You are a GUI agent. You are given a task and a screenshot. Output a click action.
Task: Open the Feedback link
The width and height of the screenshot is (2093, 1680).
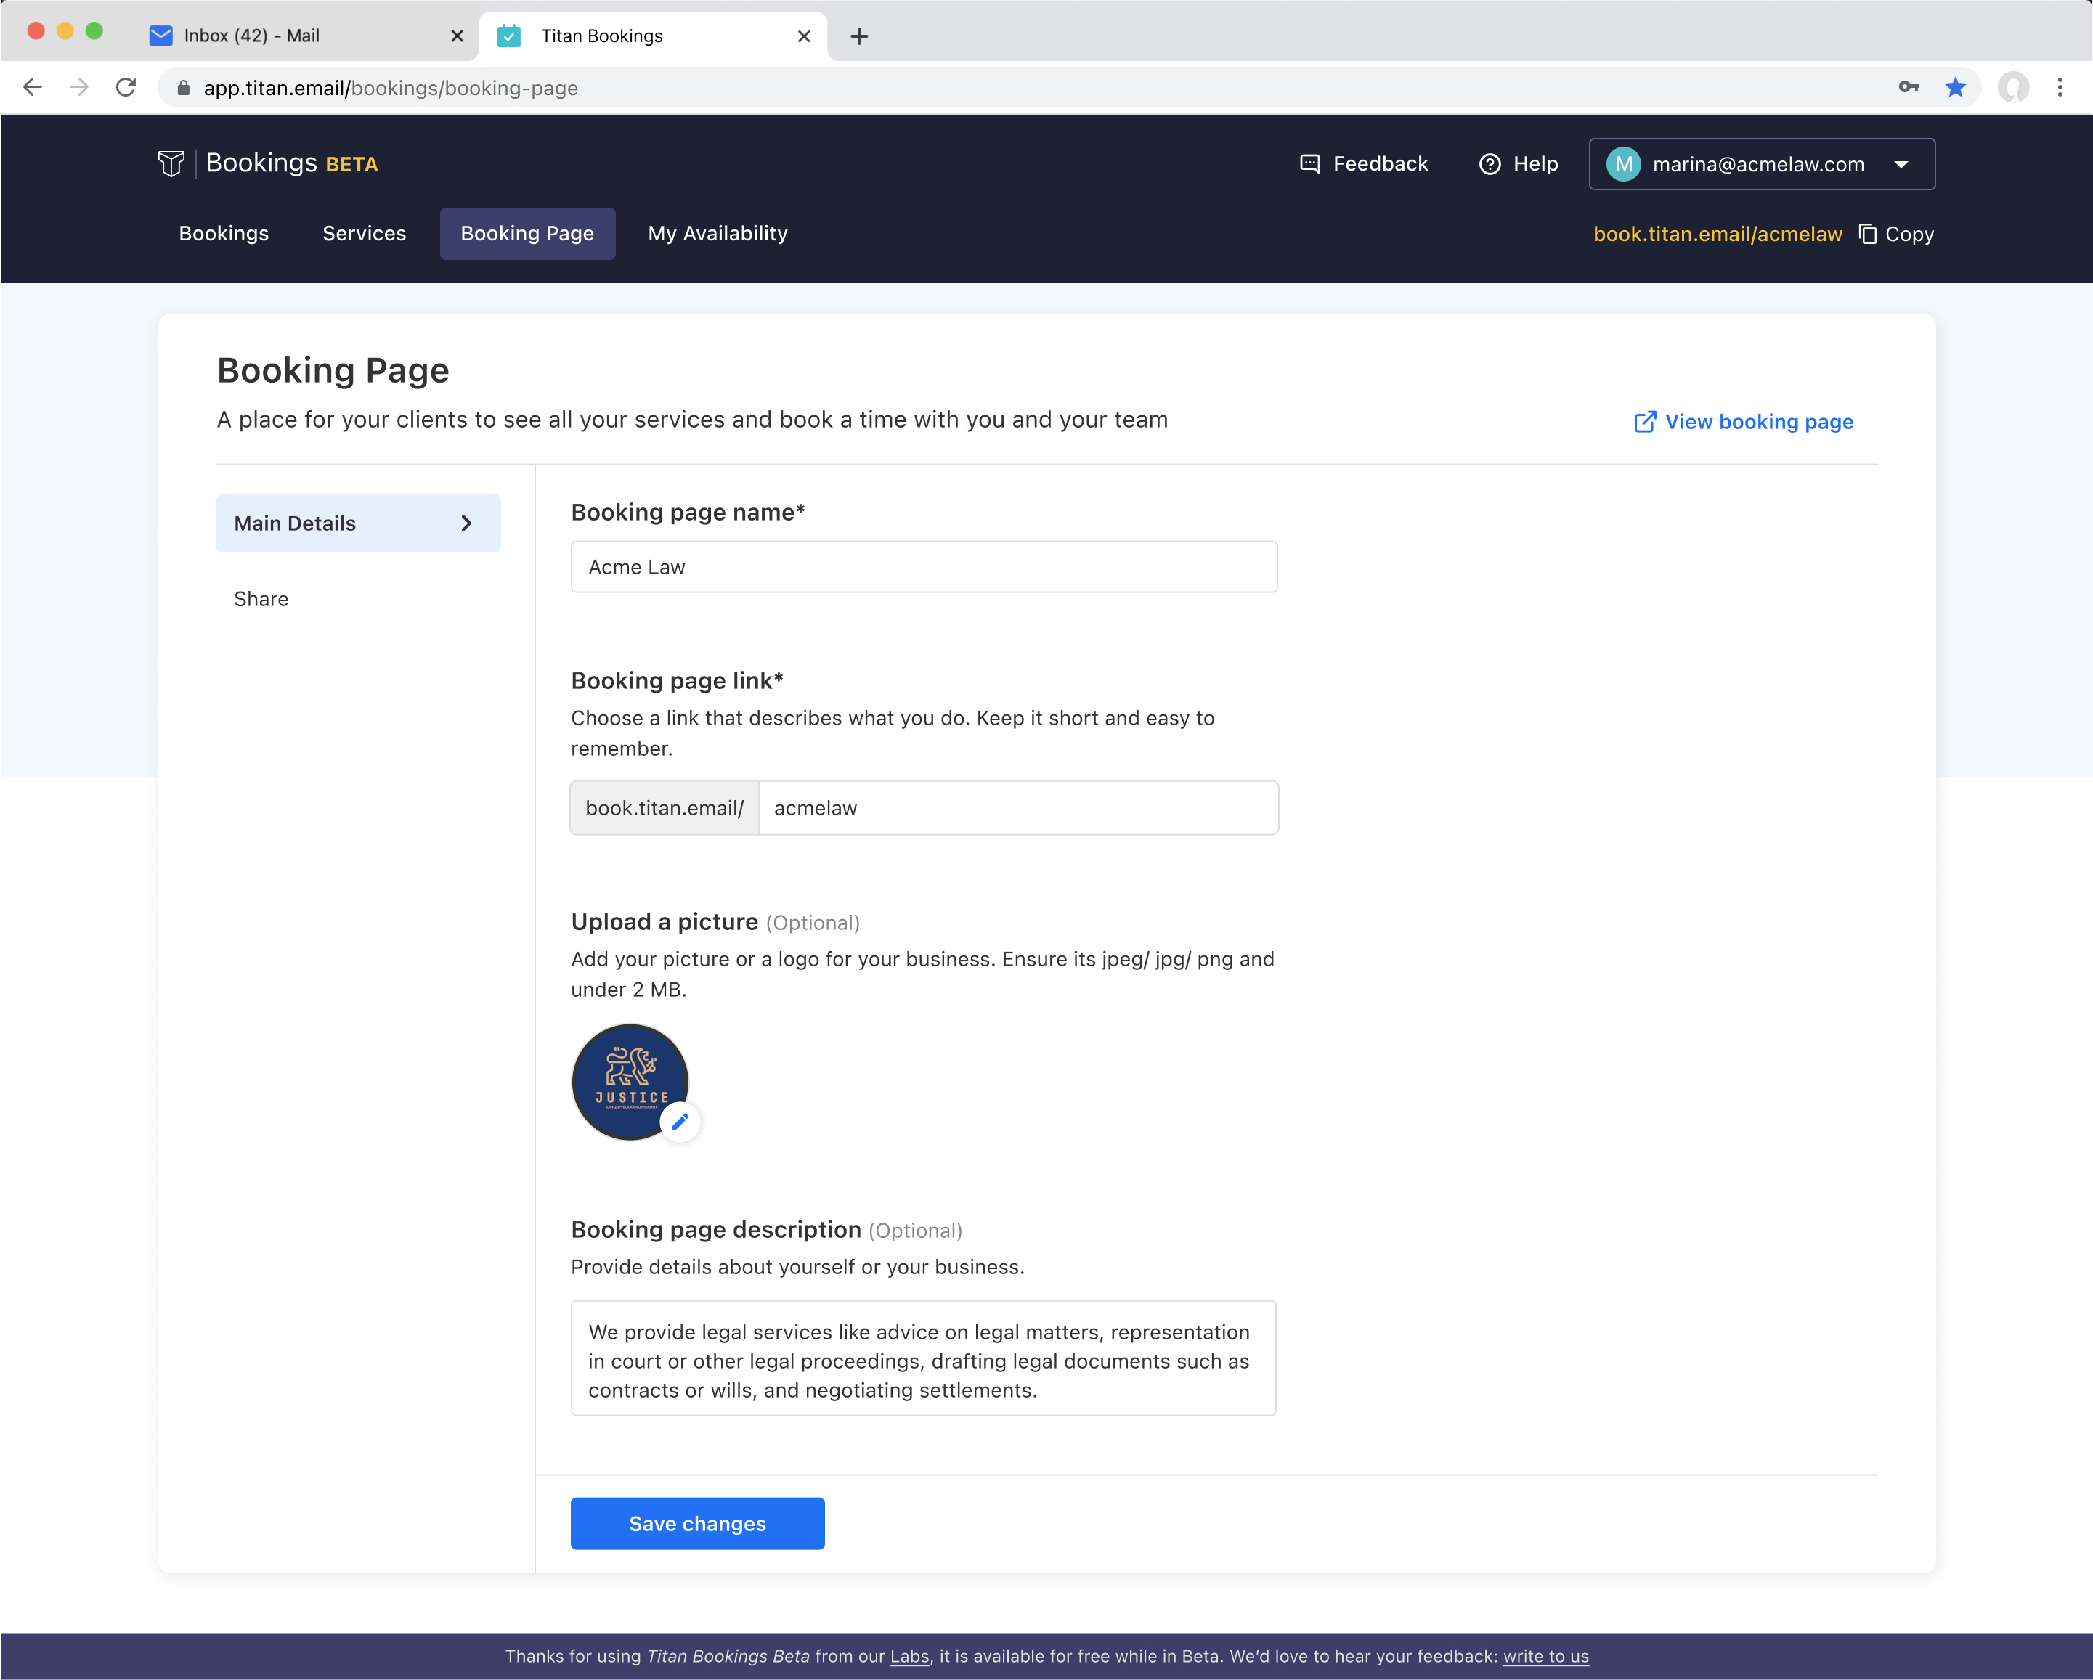1363,163
